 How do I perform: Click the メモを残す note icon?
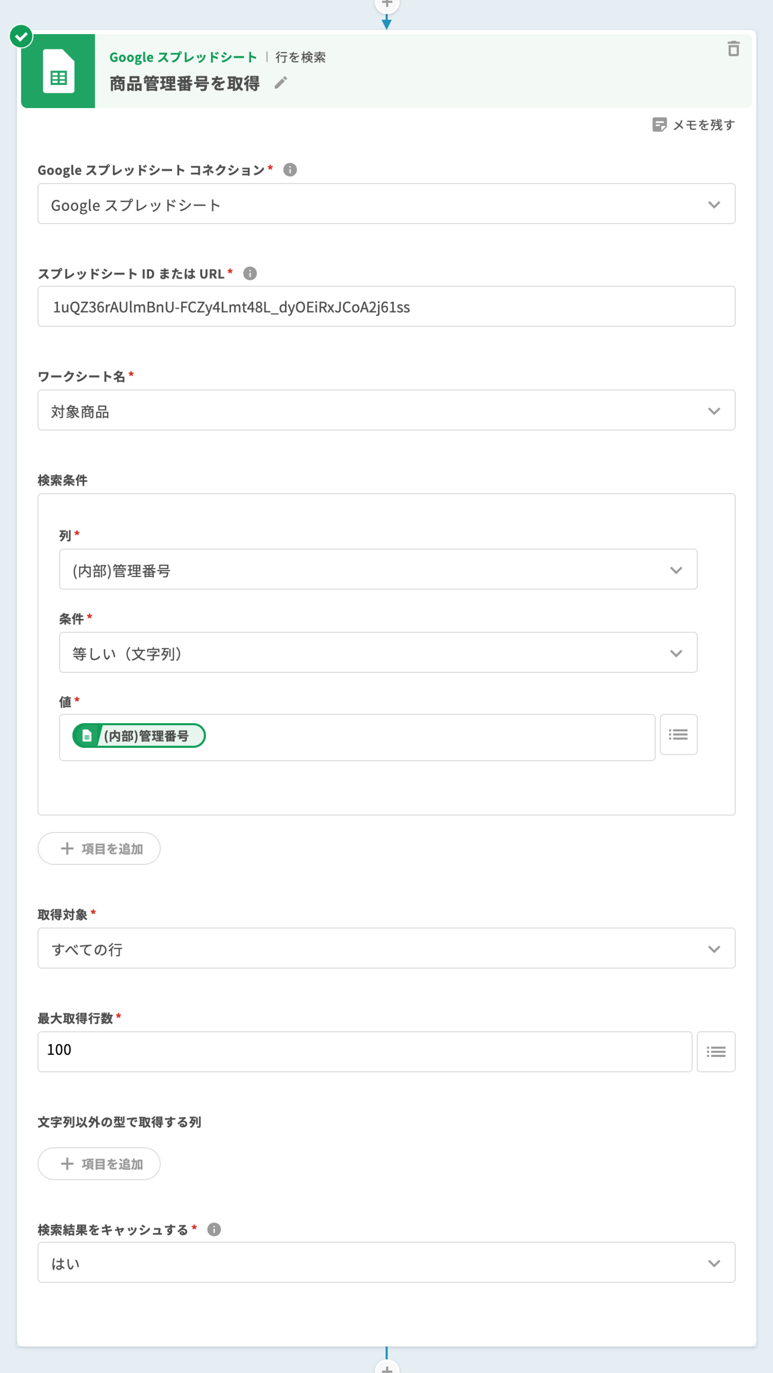pyautogui.click(x=659, y=125)
